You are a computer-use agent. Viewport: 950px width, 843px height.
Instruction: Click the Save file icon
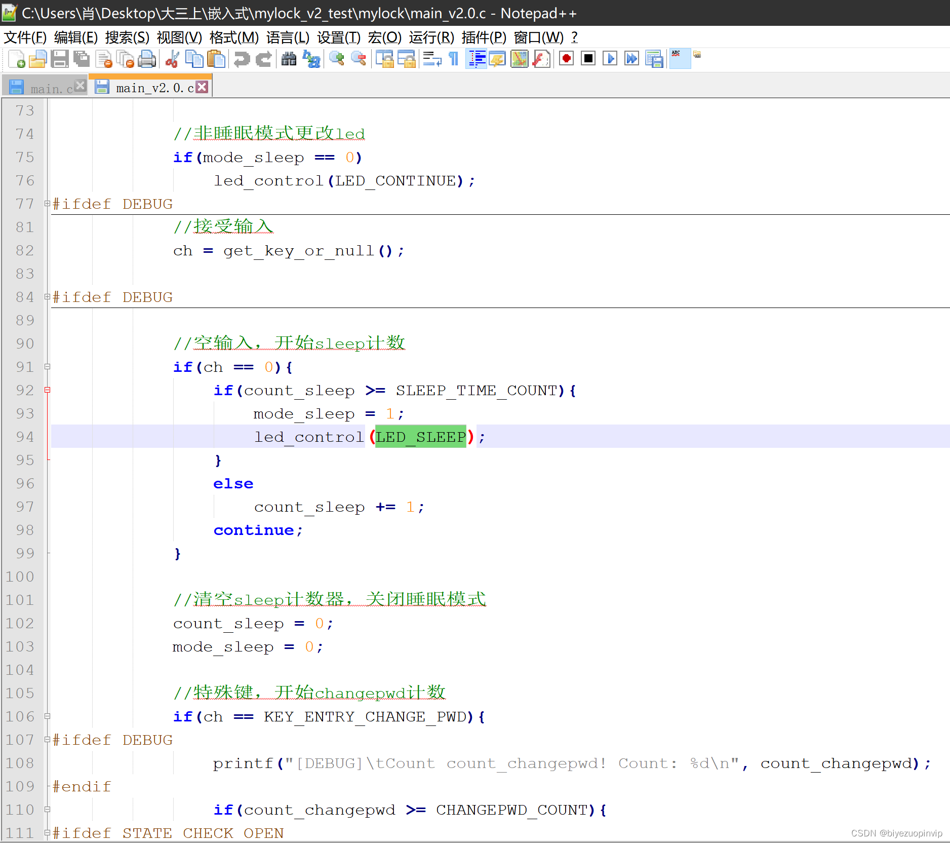point(60,59)
